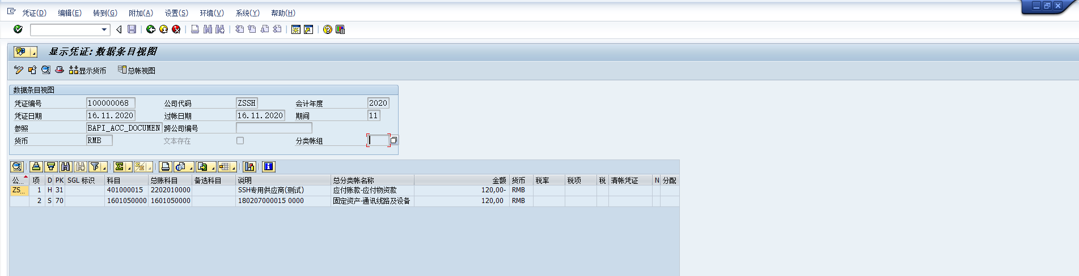Expand the Set Filter dropdown arrow
The image size is (1079, 276).
pos(104,166)
